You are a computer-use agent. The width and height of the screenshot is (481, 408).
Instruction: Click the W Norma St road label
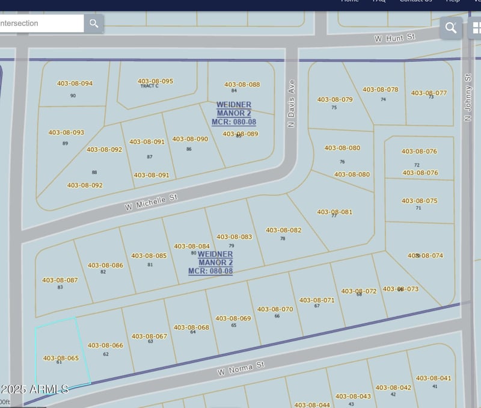coord(240,369)
